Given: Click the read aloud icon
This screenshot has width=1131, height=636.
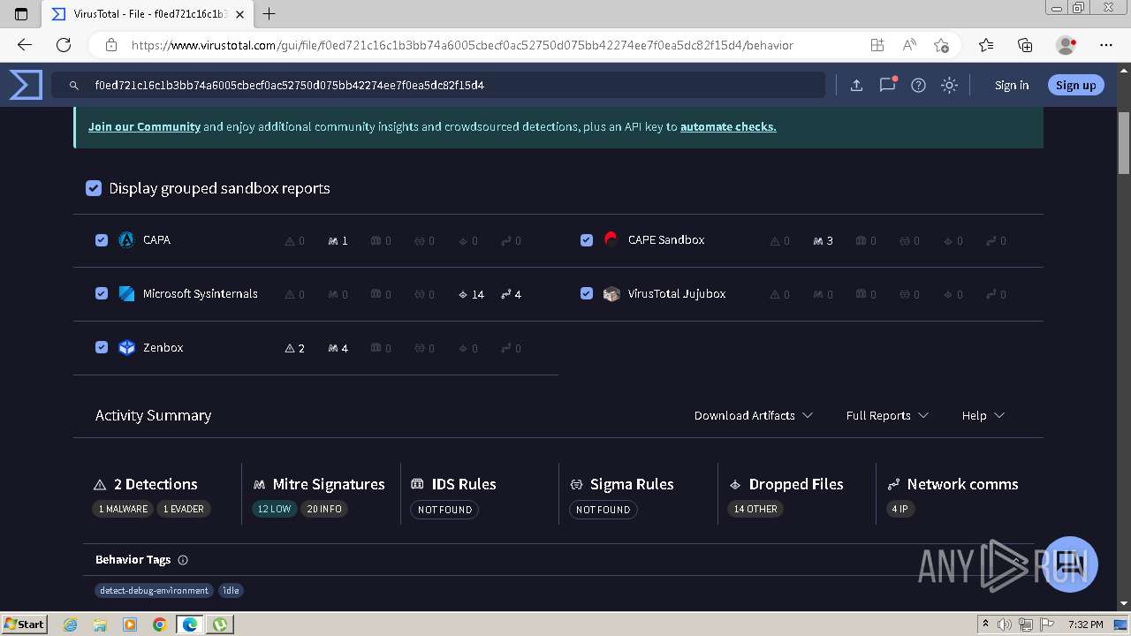Looking at the screenshot, I should pyautogui.click(x=909, y=45).
